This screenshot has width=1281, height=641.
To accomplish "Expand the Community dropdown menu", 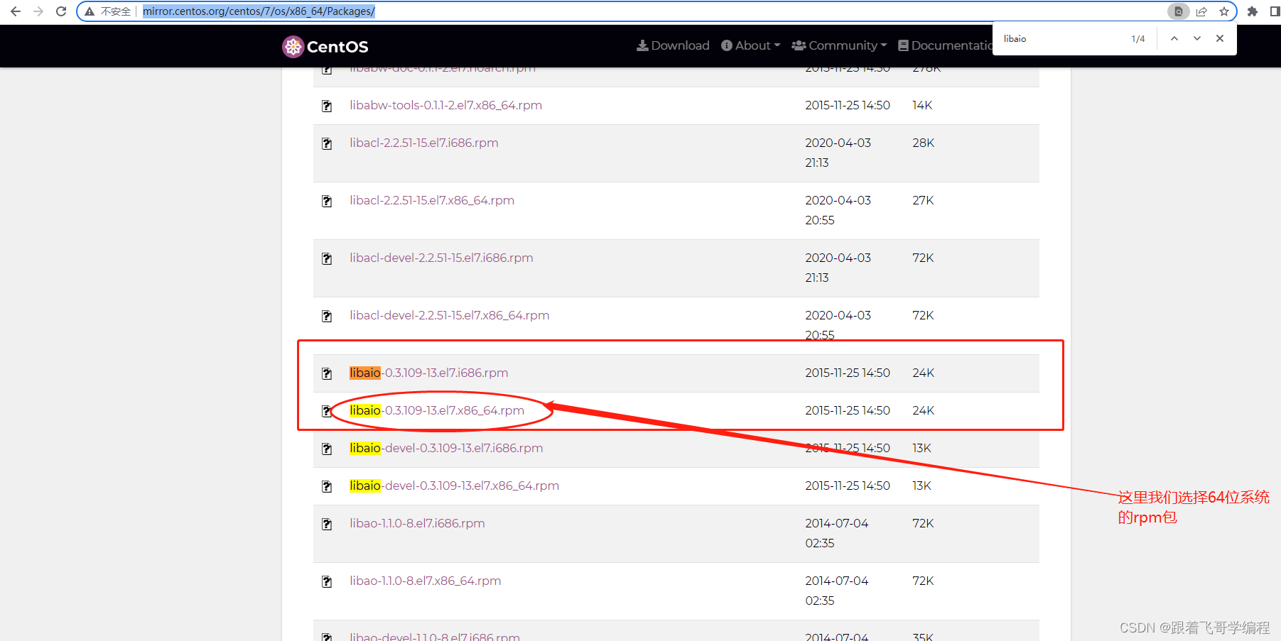I will [839, 45].
